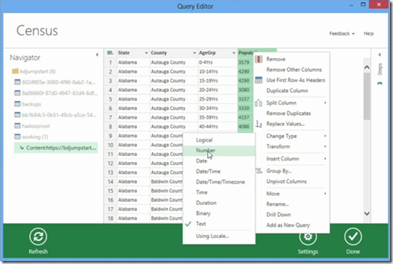The image size is (393, 264).
Task: Click the 6024905e table icon
Action: click(17, 82)
